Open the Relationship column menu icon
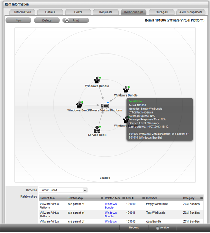Image resolution: width=210 pixels, height=233 pixels. [102, 198]
